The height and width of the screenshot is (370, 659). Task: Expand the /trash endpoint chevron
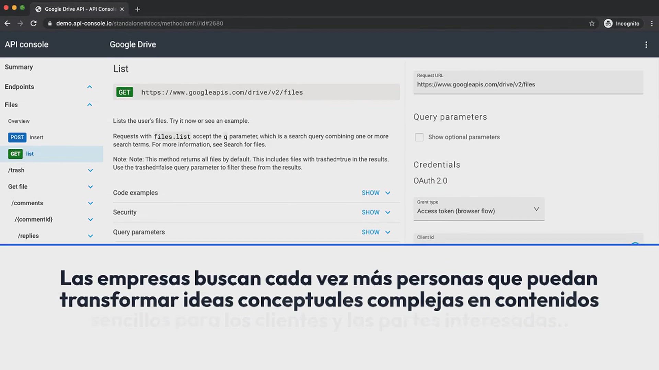click(x=90, y=170)
